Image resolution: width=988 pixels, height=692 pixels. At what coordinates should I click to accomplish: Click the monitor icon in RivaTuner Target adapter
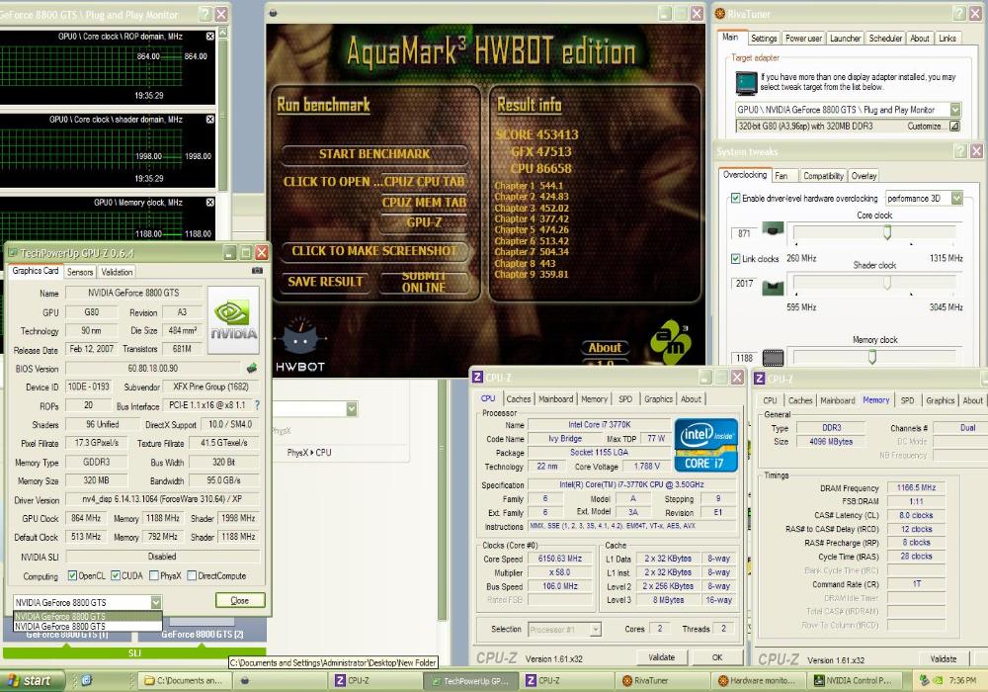(746, 83)
